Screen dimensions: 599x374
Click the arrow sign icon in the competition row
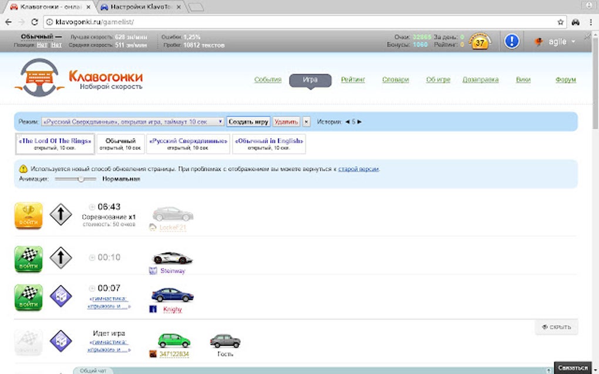click(60, 215)
